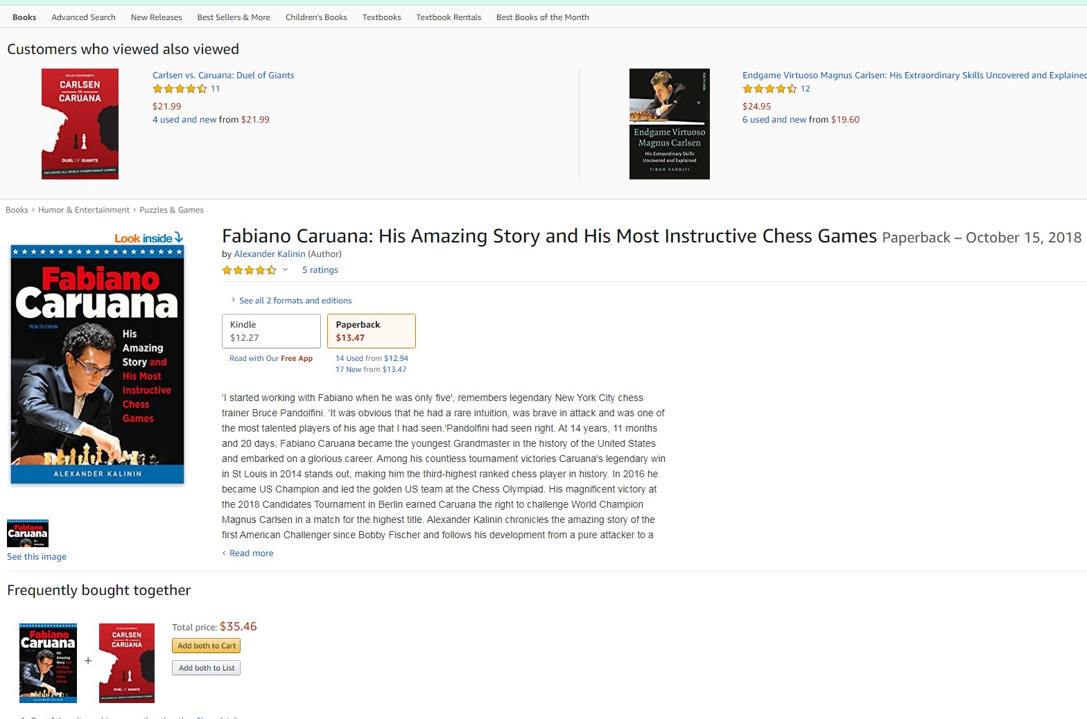Open author Alexander Kalinin's page
Image resolution: width=1087 pixels, height=719 pixels.
(269, 254)
